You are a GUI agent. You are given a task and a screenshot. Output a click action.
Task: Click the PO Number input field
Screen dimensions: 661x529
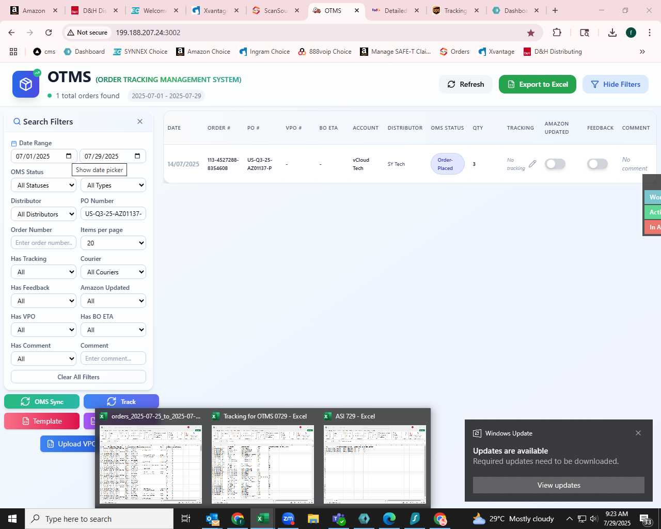[113, 213]
